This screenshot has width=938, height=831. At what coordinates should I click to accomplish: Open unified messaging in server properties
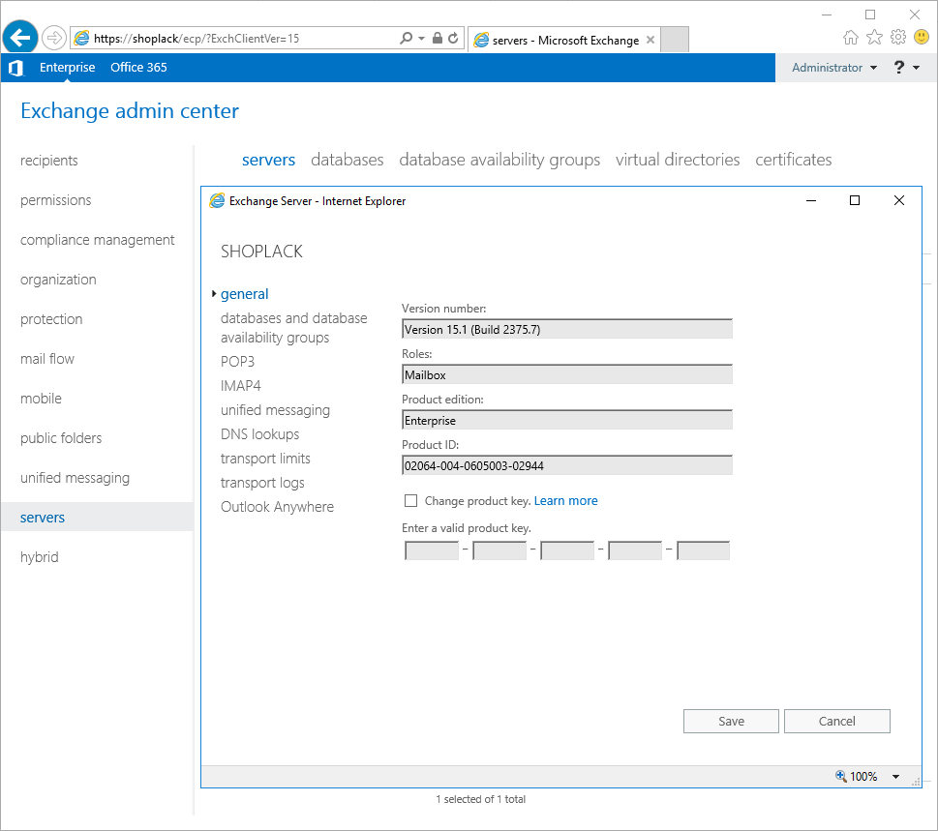275,410
